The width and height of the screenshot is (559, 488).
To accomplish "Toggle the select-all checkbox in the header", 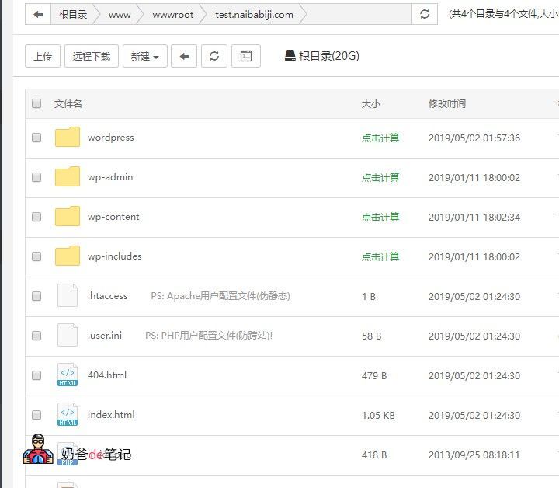I will click(x=36, y=103).
